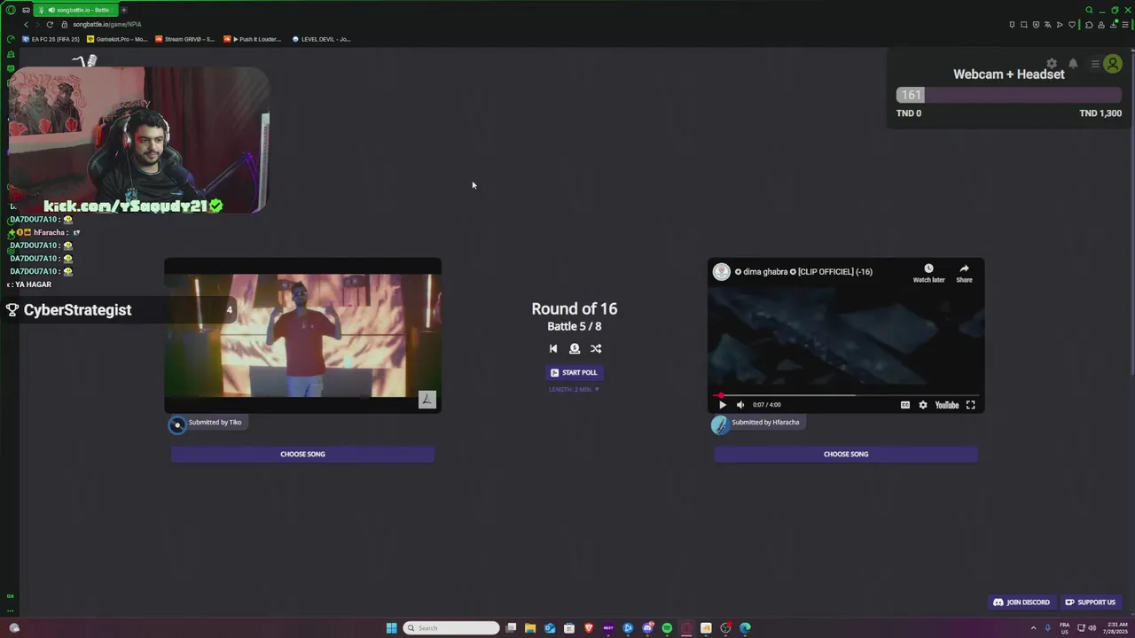Add video to Watch later

coord(928,272)
